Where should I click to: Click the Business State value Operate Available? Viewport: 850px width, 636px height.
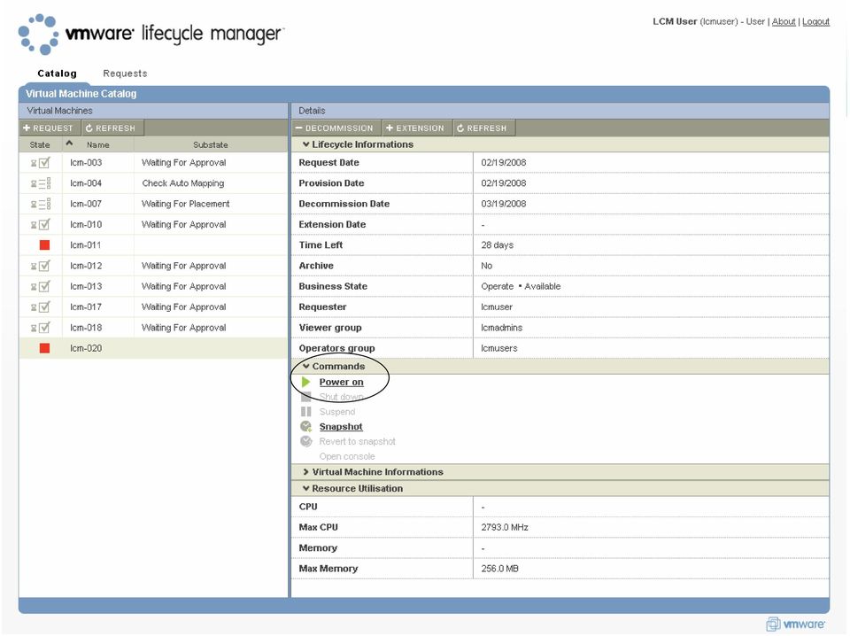(x=521, y=286)
